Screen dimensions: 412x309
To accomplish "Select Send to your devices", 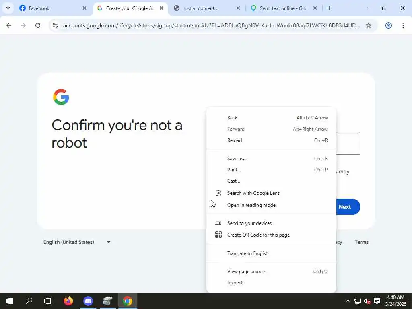I will 271,223.
